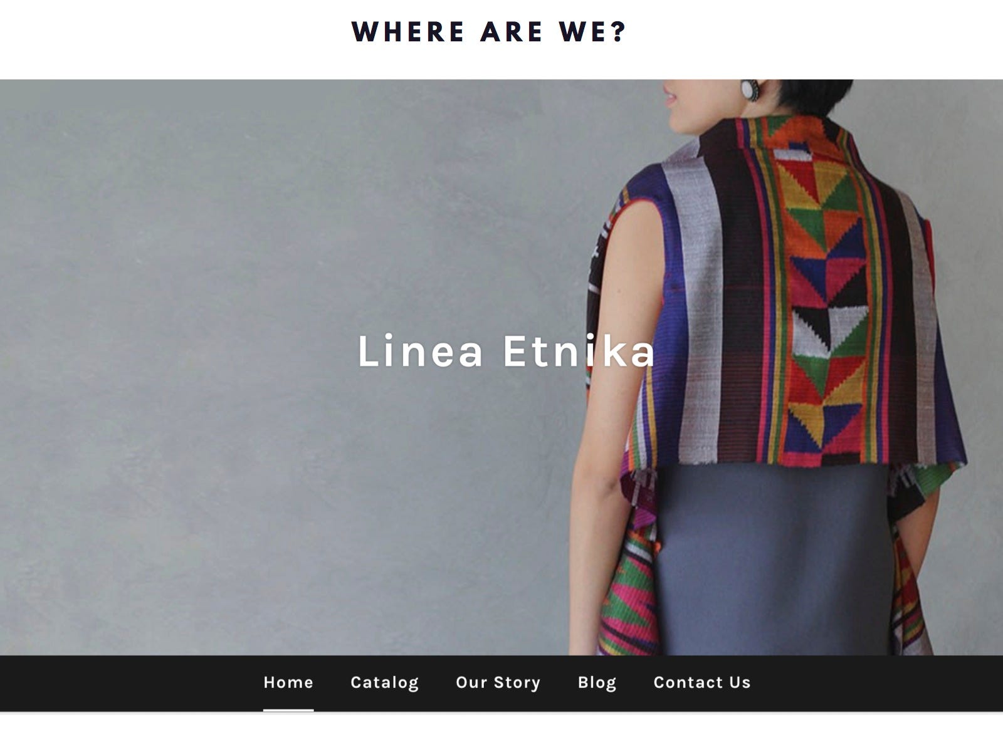Open the Home page in navigation bar
Viewport: 1003px width, 750px height.
pos(288,682)
